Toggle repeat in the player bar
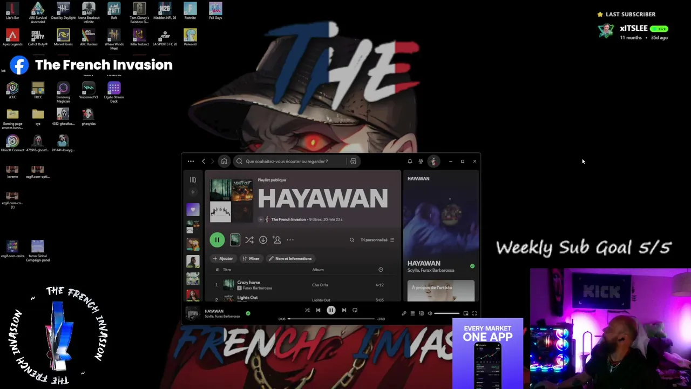Screen dimensions: 691x389 (355, 310)
